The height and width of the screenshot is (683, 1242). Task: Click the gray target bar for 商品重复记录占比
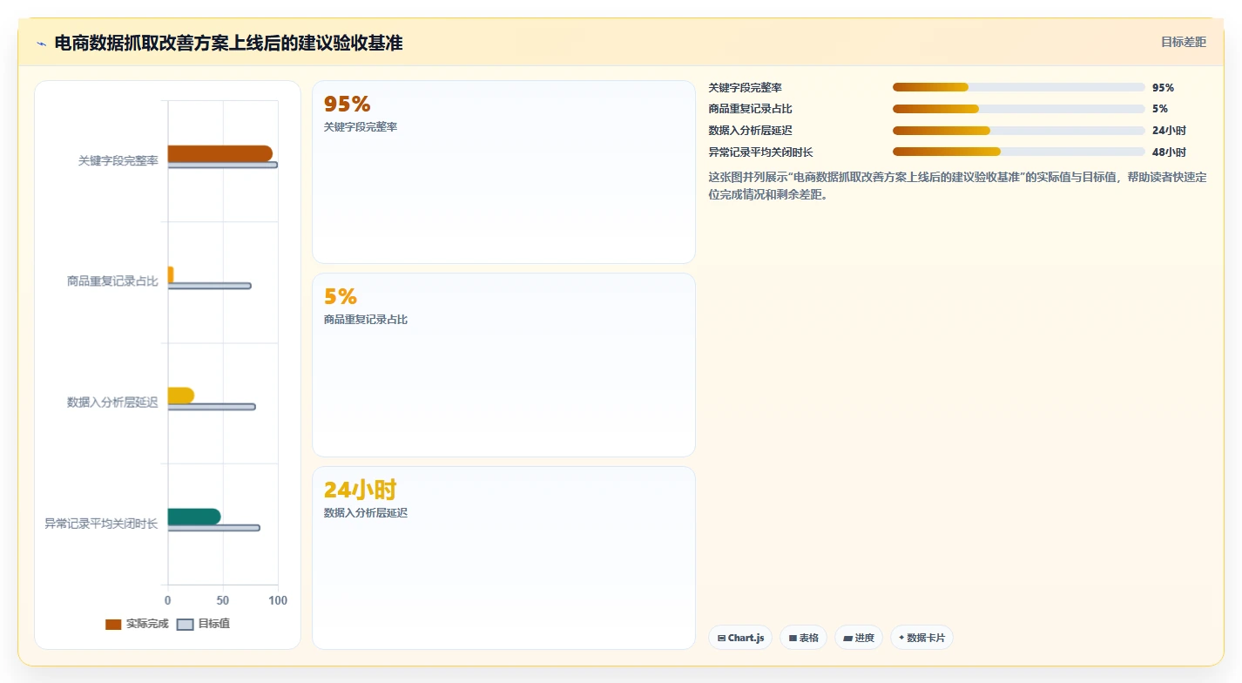209,286
